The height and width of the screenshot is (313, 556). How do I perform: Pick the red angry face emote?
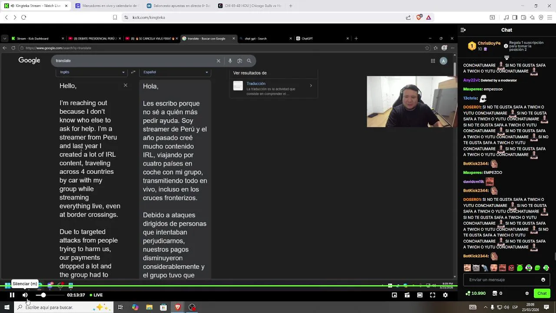pos(511,268)
